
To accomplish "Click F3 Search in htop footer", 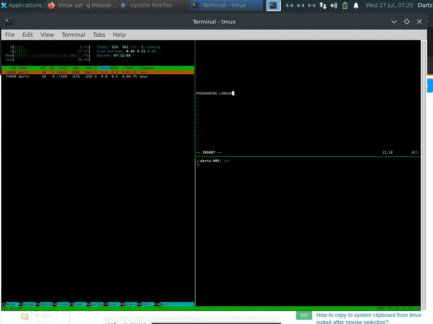I will click(x=44, y=304).
